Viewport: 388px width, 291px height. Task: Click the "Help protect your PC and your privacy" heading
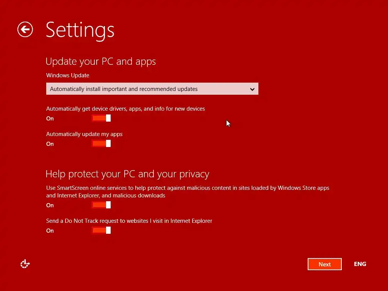coord(127,174)
